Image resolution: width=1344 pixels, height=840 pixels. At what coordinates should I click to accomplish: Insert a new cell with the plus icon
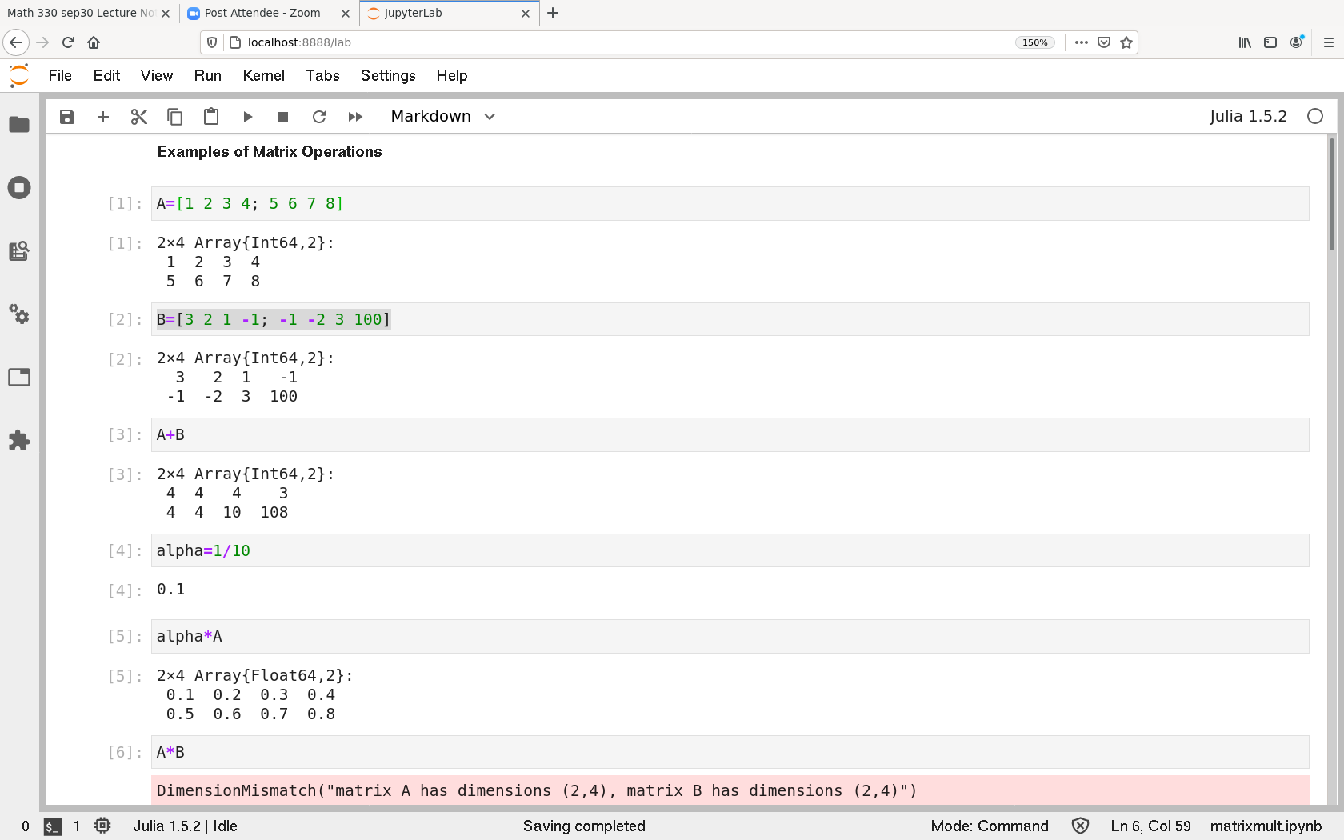tap(103, 117)
